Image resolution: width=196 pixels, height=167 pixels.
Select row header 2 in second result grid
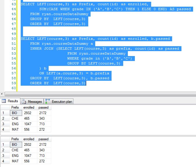tap(5, 150)
